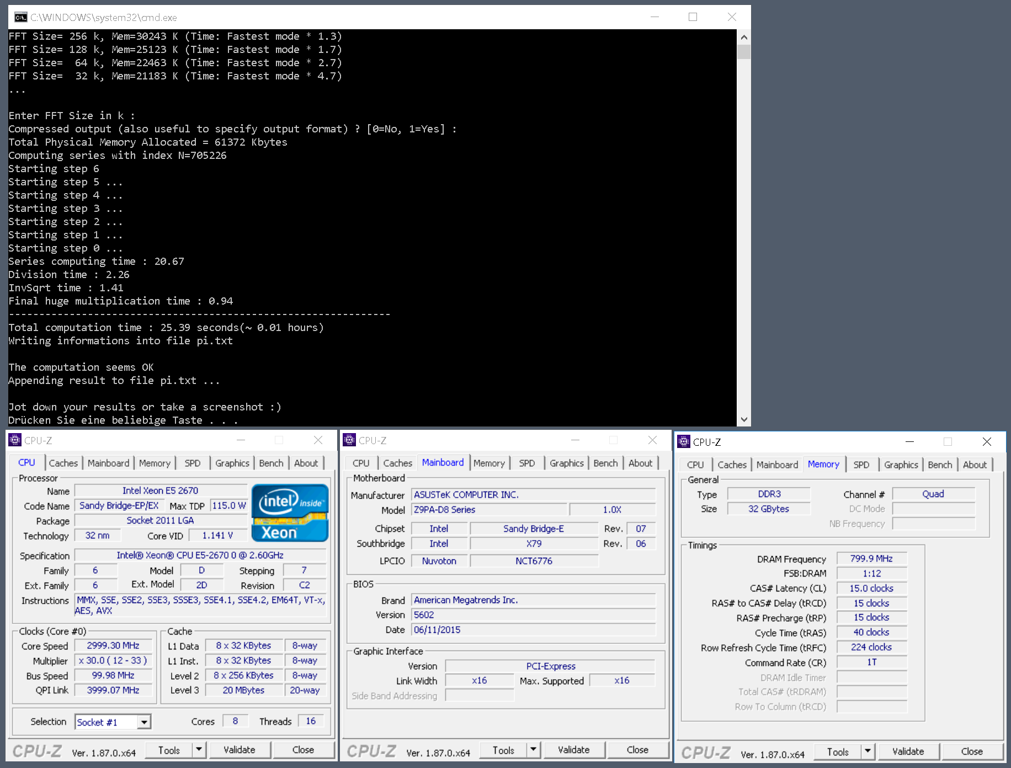This screenshot has height=768, width=1011.
Task: Click Validate button in left CPU-Z
Action: pos(240,750)
